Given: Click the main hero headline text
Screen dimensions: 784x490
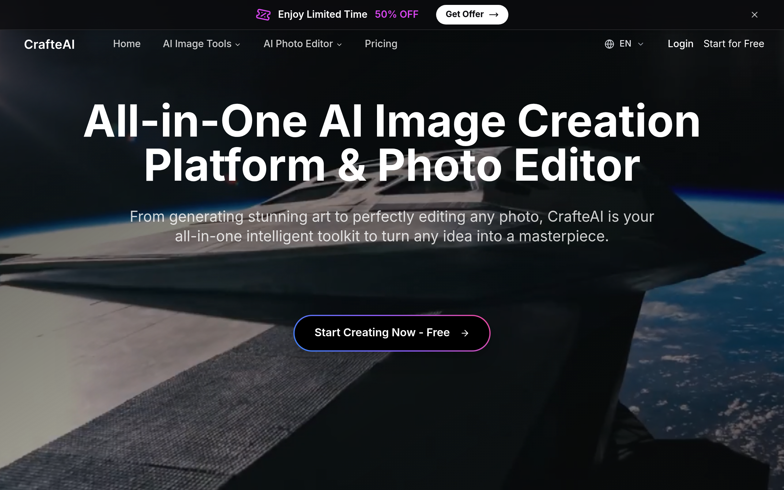Looking at the screenshot, I should click(392, 143).
